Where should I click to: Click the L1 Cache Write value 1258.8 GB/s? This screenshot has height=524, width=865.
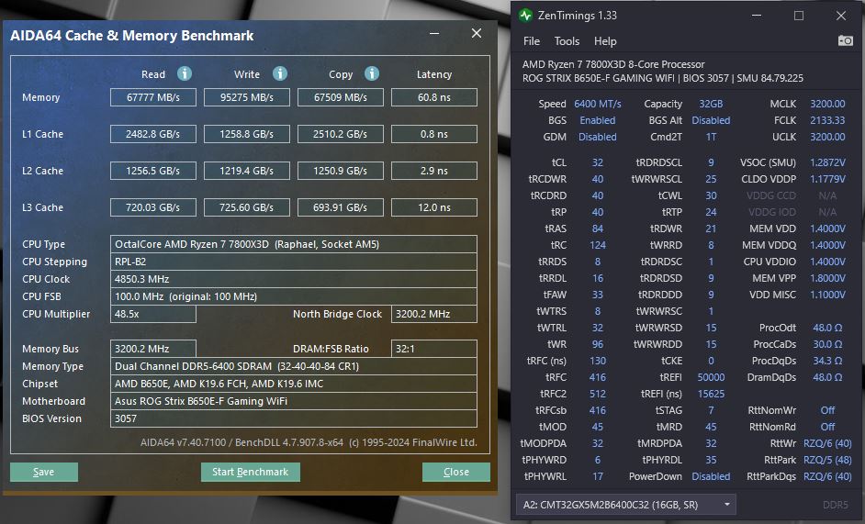click(247, 134)
